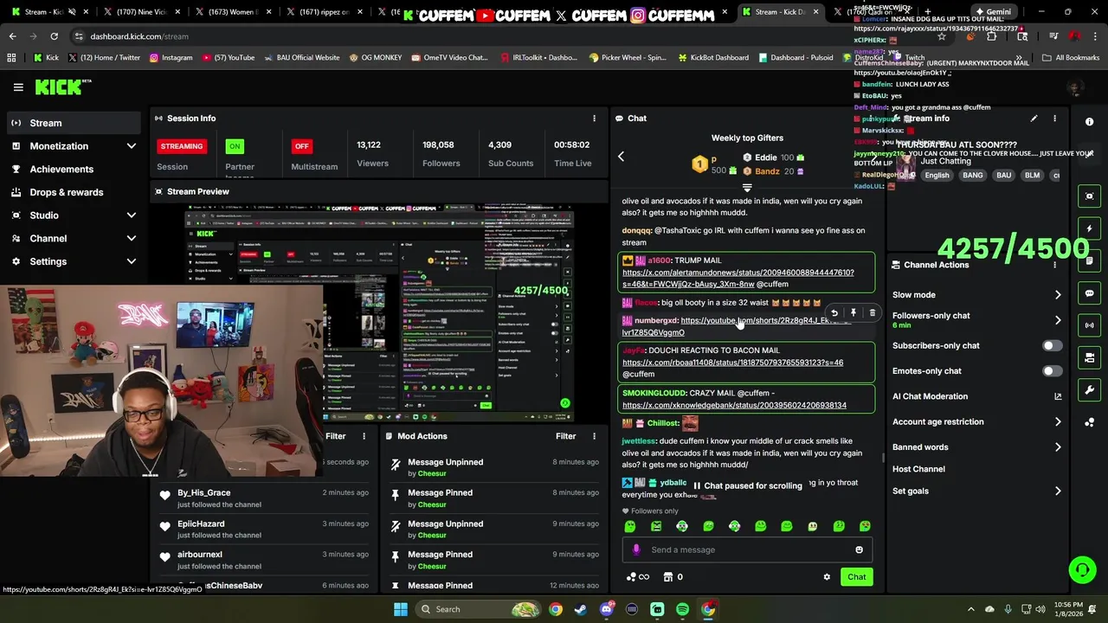Click the Stream Preview thumbnail
Image resolution: width=1108 pixels, height=623 pixels.
coord(378,312)
